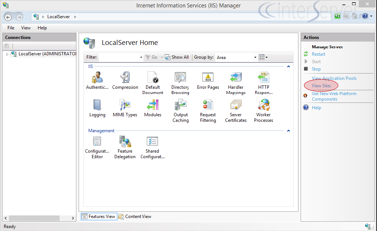Open the File menu
377x231 pixels.
point(11,28)
